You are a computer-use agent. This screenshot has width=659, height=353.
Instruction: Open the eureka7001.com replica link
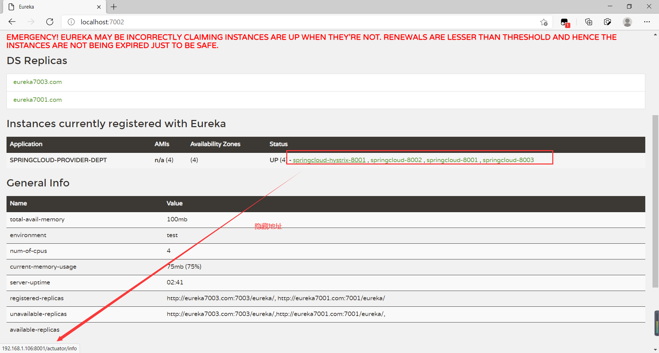(x=38, y=100)
